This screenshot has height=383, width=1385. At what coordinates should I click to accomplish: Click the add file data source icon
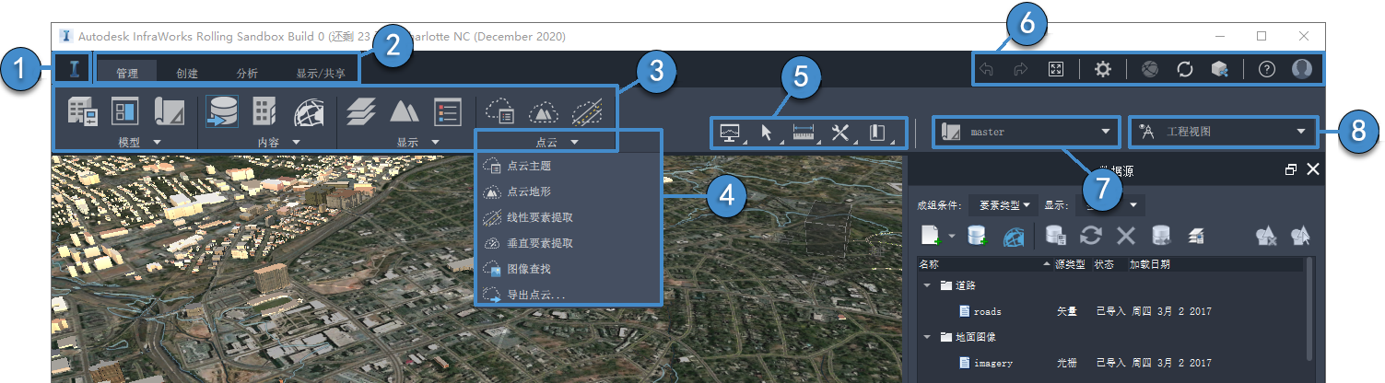click(x=930, y=236)
